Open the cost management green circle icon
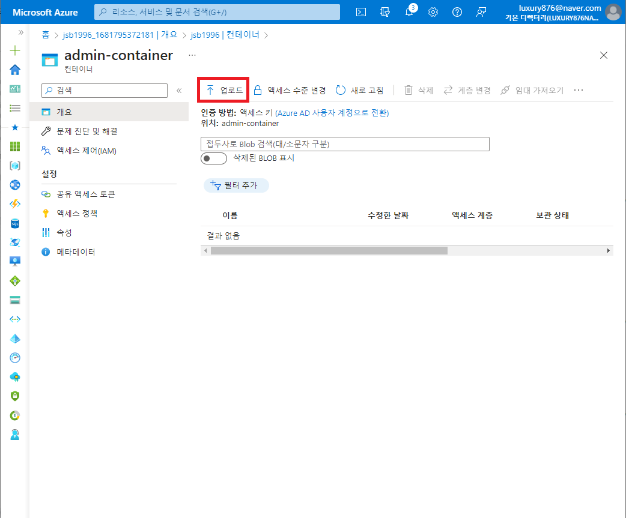626x518 pixels. [15, 415]
